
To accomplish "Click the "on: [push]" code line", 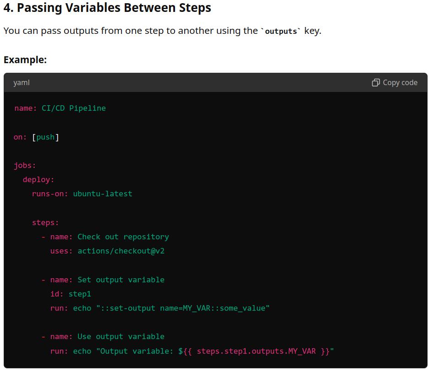I will click(36, 137).
